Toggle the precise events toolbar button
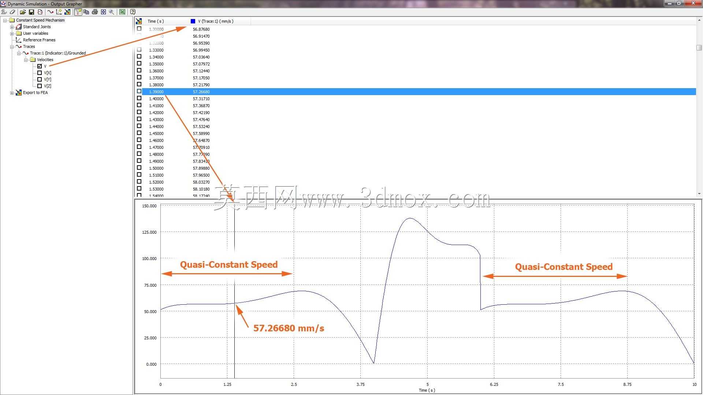This screenshot has width=703, height=395. (x=78, y=12)
